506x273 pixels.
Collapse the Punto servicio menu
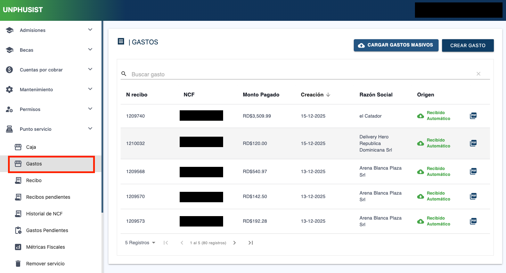90,129
